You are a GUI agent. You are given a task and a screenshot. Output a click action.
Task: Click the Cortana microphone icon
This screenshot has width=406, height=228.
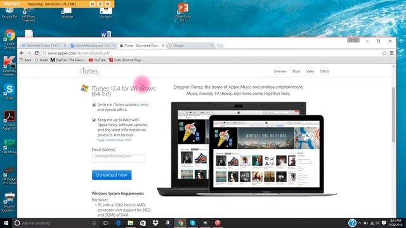(94, 223)
